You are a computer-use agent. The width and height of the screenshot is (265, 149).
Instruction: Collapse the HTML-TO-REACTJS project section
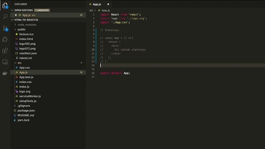coord(12,20)
